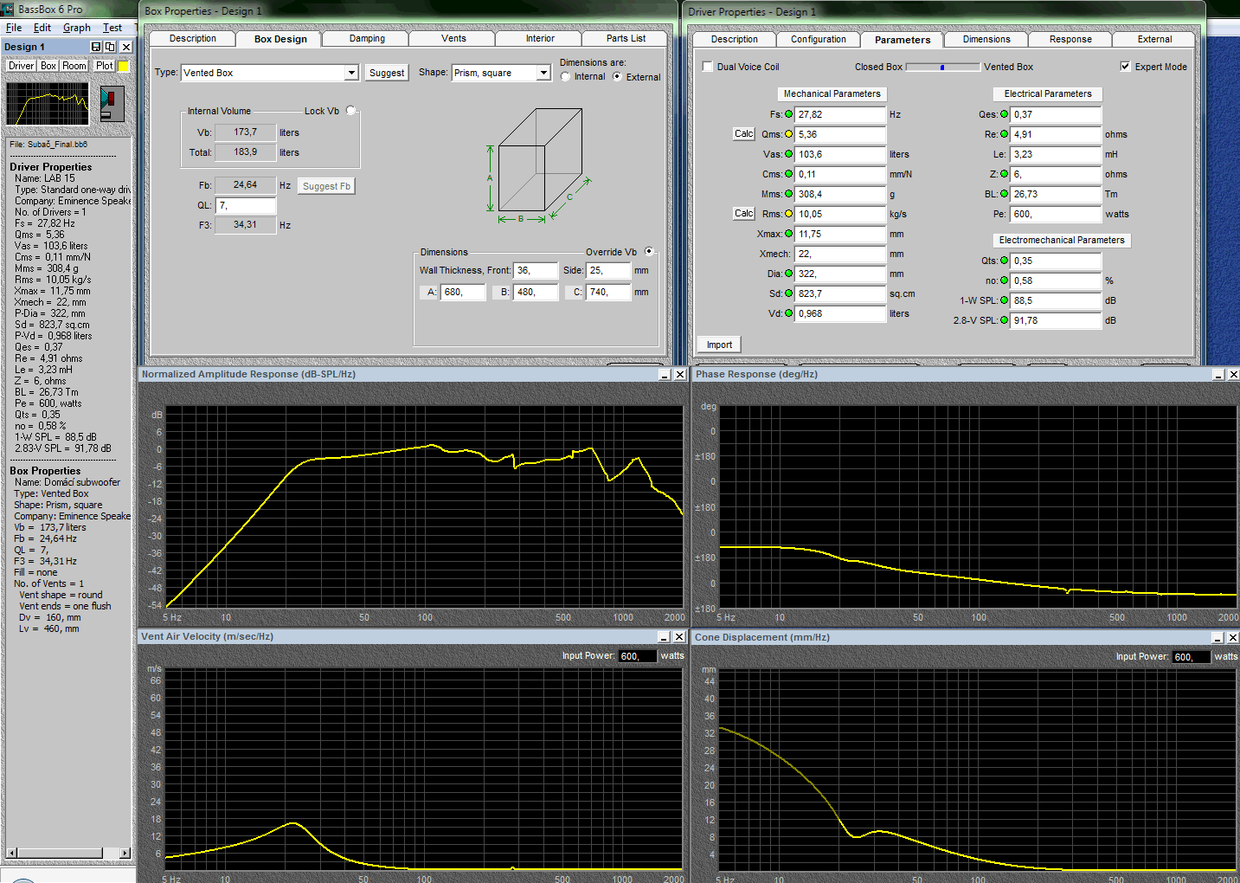Click the Vent Air Velocity Input Power field
This screenshot has height=883, width=1240.
pyautogui.click(x=637, y=656)
